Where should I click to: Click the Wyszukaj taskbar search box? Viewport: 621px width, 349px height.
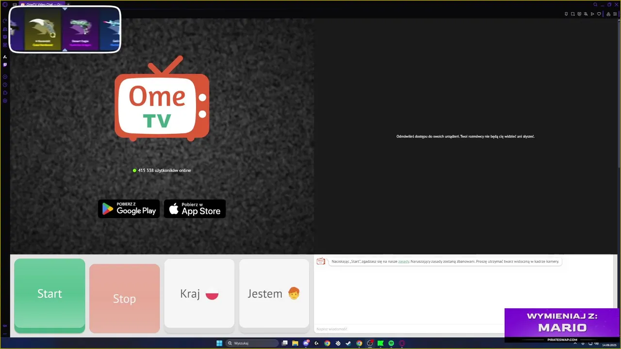point(252,343)
